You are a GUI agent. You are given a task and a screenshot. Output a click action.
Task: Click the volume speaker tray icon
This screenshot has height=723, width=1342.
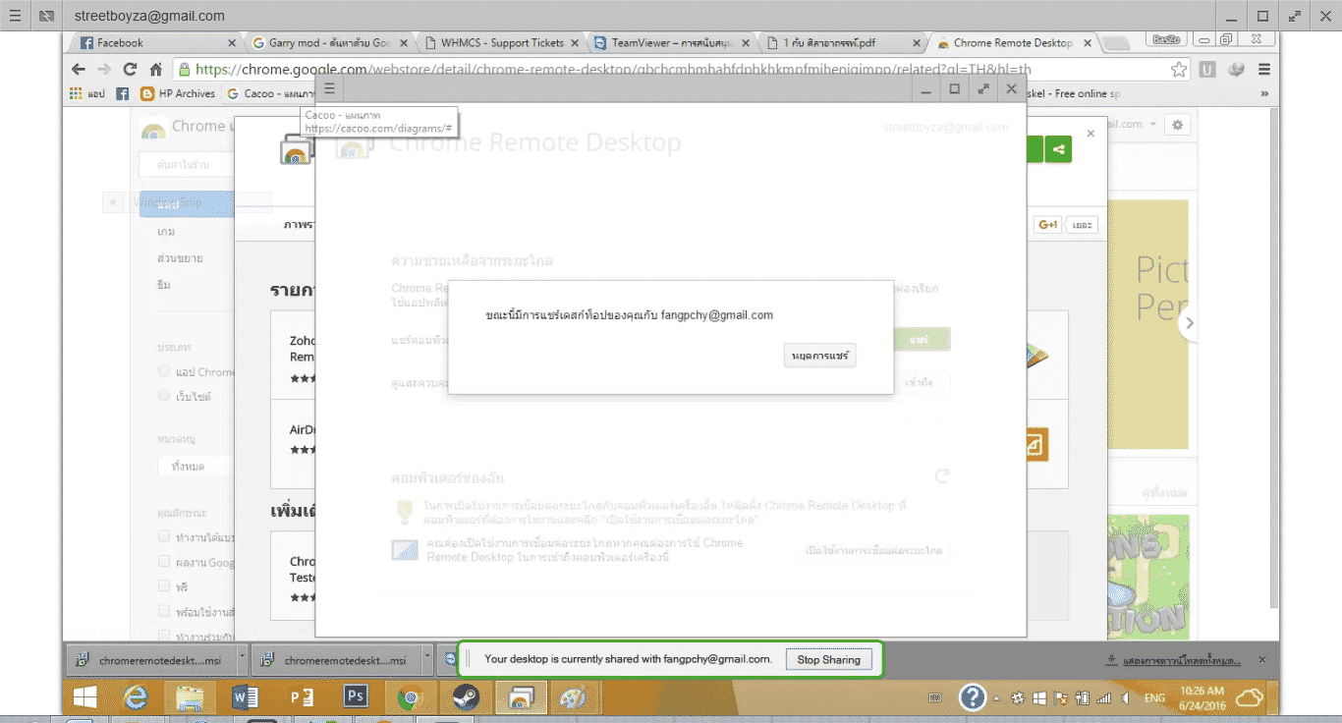[1125, 697]
